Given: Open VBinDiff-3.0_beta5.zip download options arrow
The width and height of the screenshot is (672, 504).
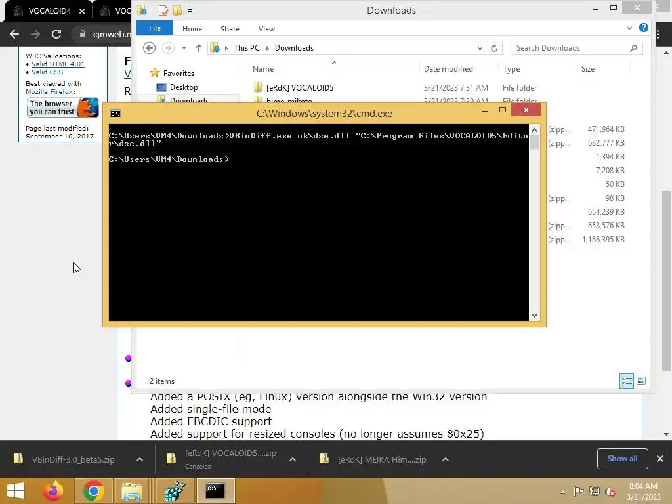Looking at the screenshot, I should point(139,459).
